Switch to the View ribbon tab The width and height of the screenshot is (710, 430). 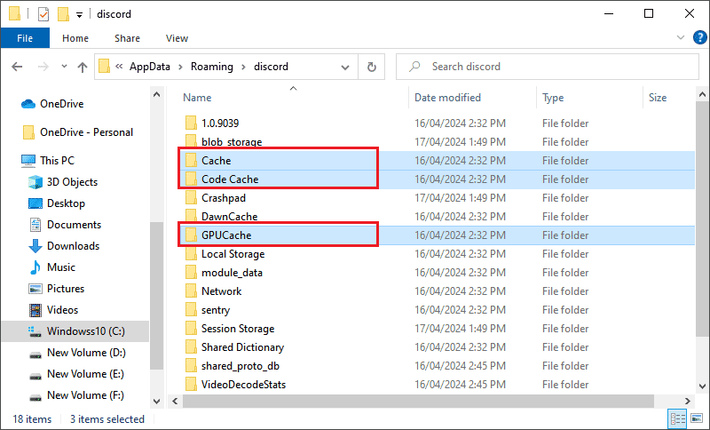pyautogui.click(x=177, y=38)
